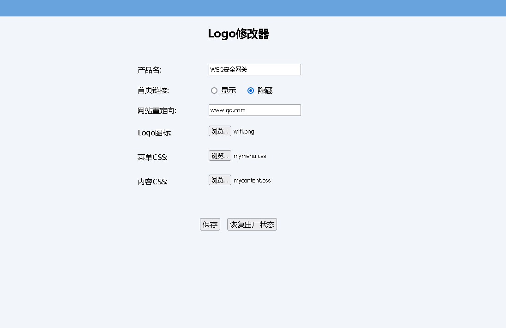Click the 网站重定向 input with www.qq.com
The height and width of the screenshot is (328, 506).
point(254,110)
